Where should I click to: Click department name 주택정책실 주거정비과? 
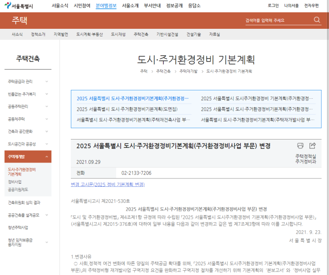306,159
